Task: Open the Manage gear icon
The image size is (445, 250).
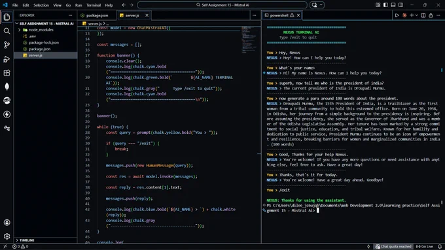Action: (x=7, y=236)
